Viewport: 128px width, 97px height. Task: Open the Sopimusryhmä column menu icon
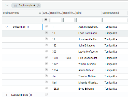(x=40, y=13)
